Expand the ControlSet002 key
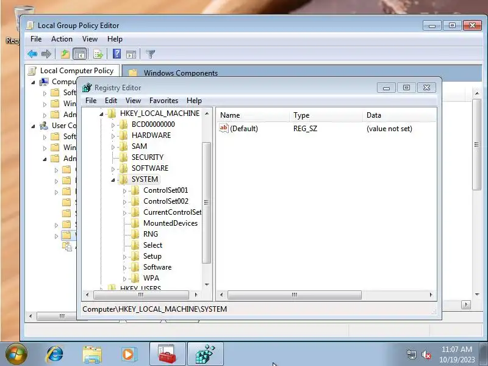Image resolution: width=488 pixels, height=366 pixels. pyautogui.click(x=124, y=202)
